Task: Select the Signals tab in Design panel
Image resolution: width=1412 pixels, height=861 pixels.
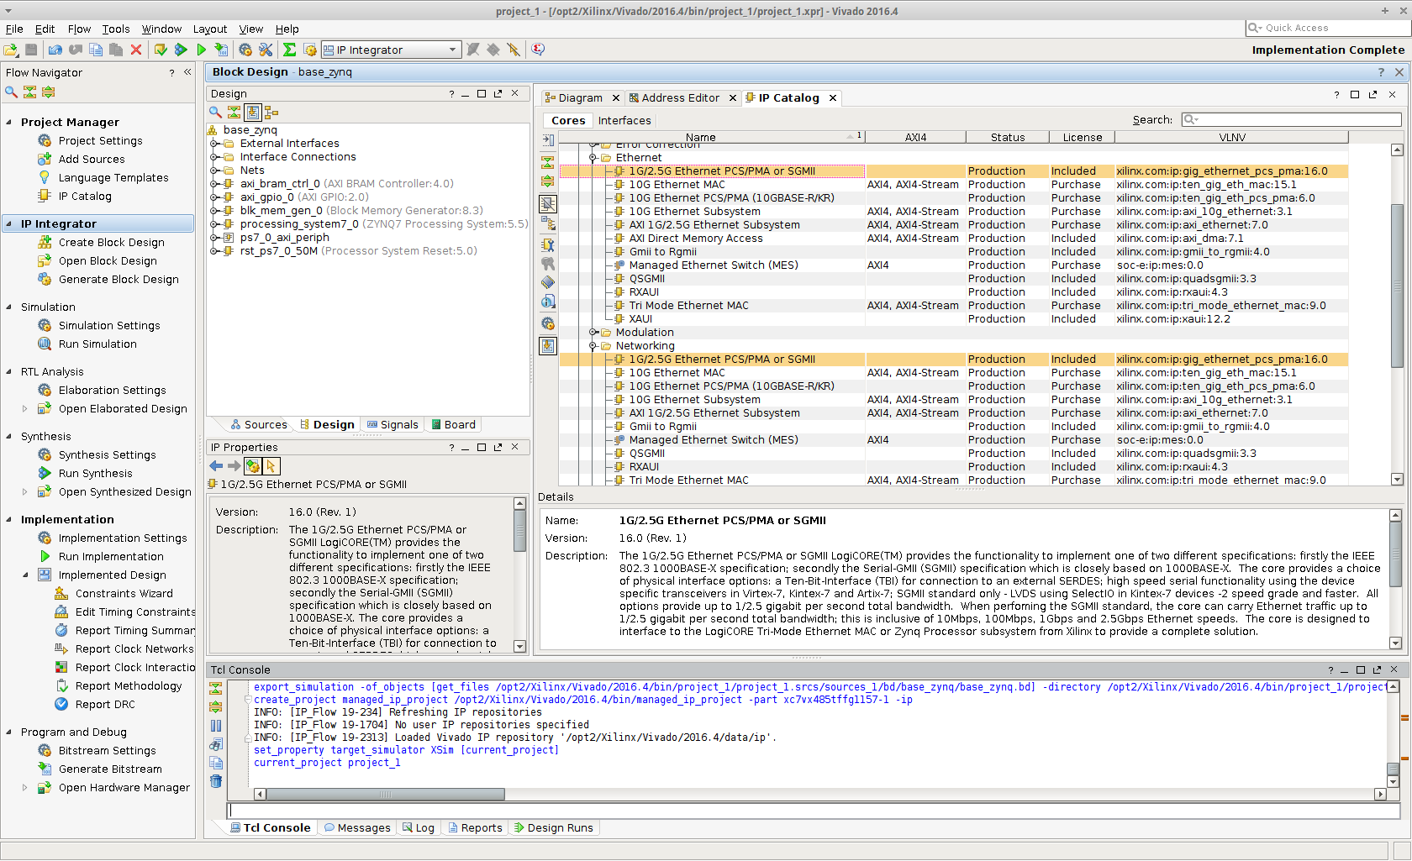Action: click(x=393, y=425)
